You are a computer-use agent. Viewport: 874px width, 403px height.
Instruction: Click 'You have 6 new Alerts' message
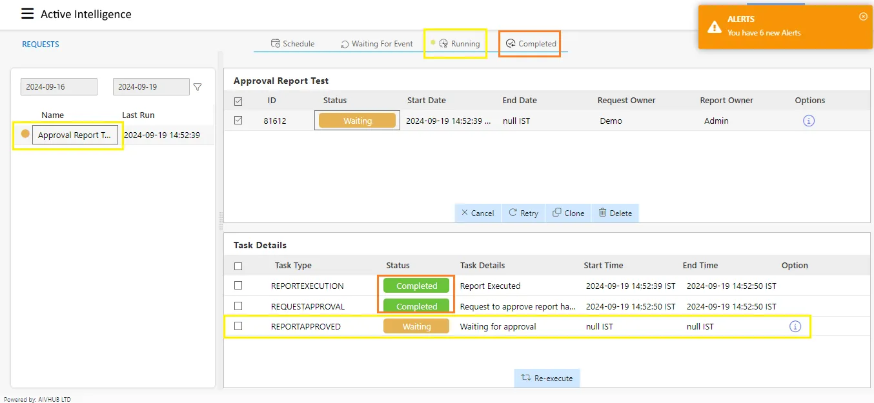click(x=764, y=33)
